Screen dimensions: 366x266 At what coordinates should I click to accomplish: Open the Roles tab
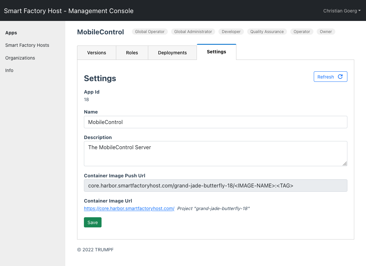coord(132,53)
